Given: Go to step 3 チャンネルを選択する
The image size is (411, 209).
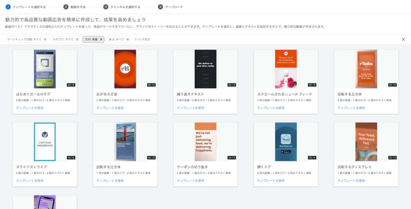Looking at the screenshot, I should pos(122,7).
